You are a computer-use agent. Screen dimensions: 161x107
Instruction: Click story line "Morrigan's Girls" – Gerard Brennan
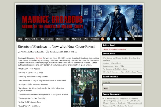[33, 85]
